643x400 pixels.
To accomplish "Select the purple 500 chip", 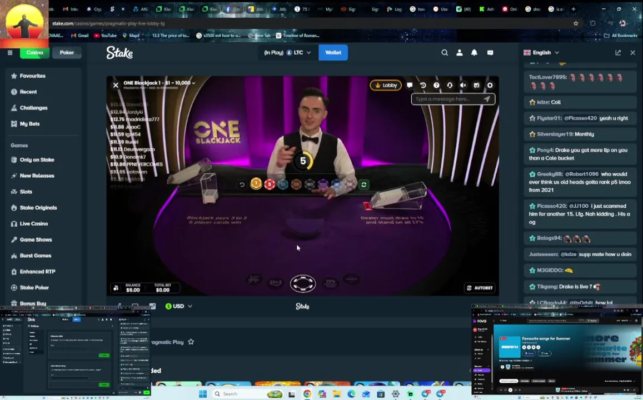I will (323, 184).
